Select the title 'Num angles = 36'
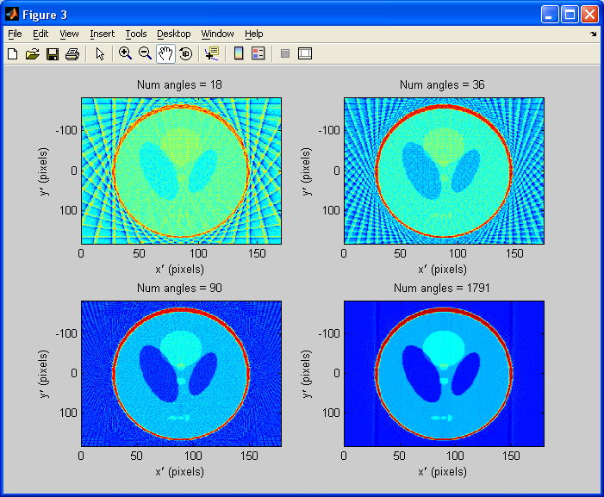The image size is (604, 497). tap(442, 84)
